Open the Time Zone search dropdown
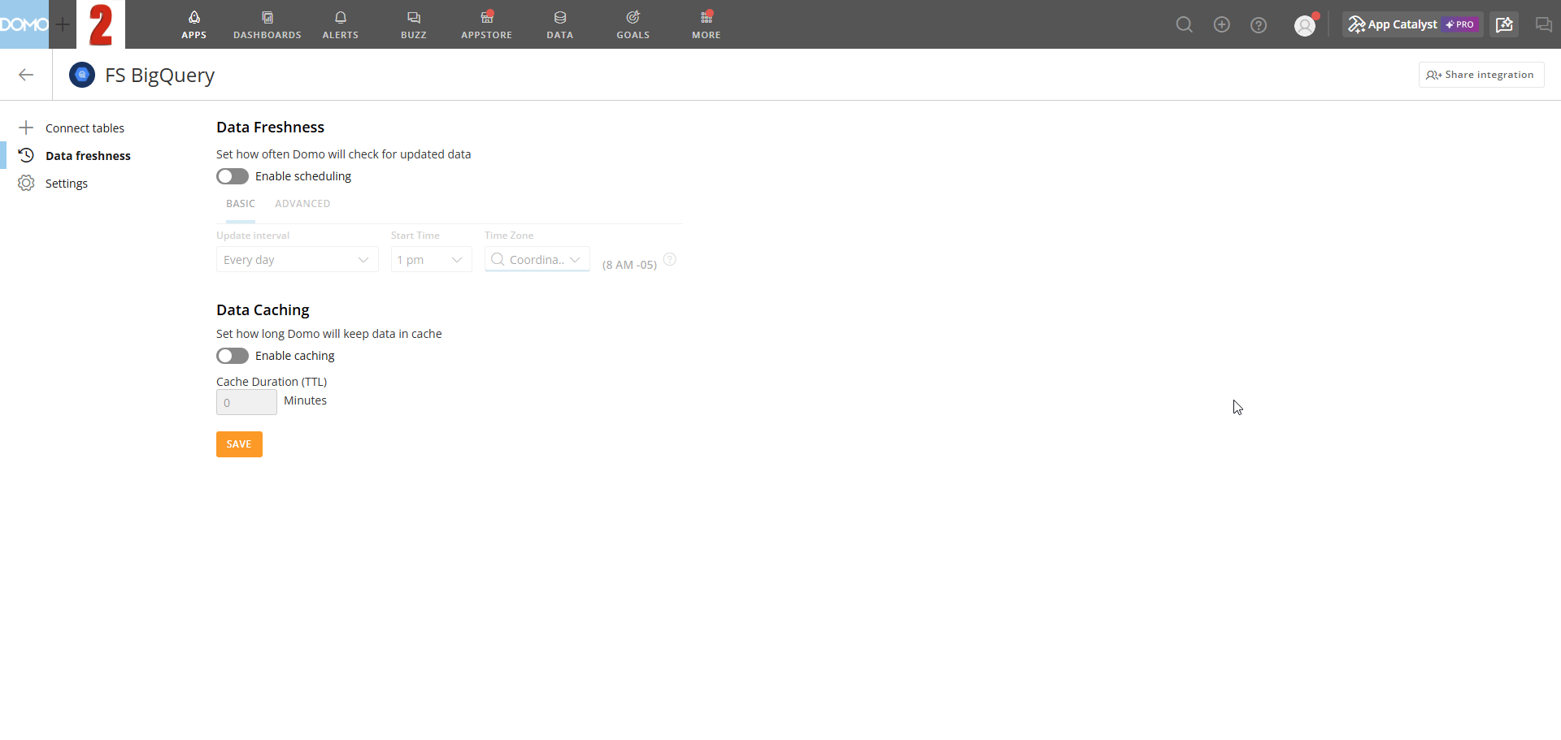This screenshot has height=740, width=1561. pos(537,260)
